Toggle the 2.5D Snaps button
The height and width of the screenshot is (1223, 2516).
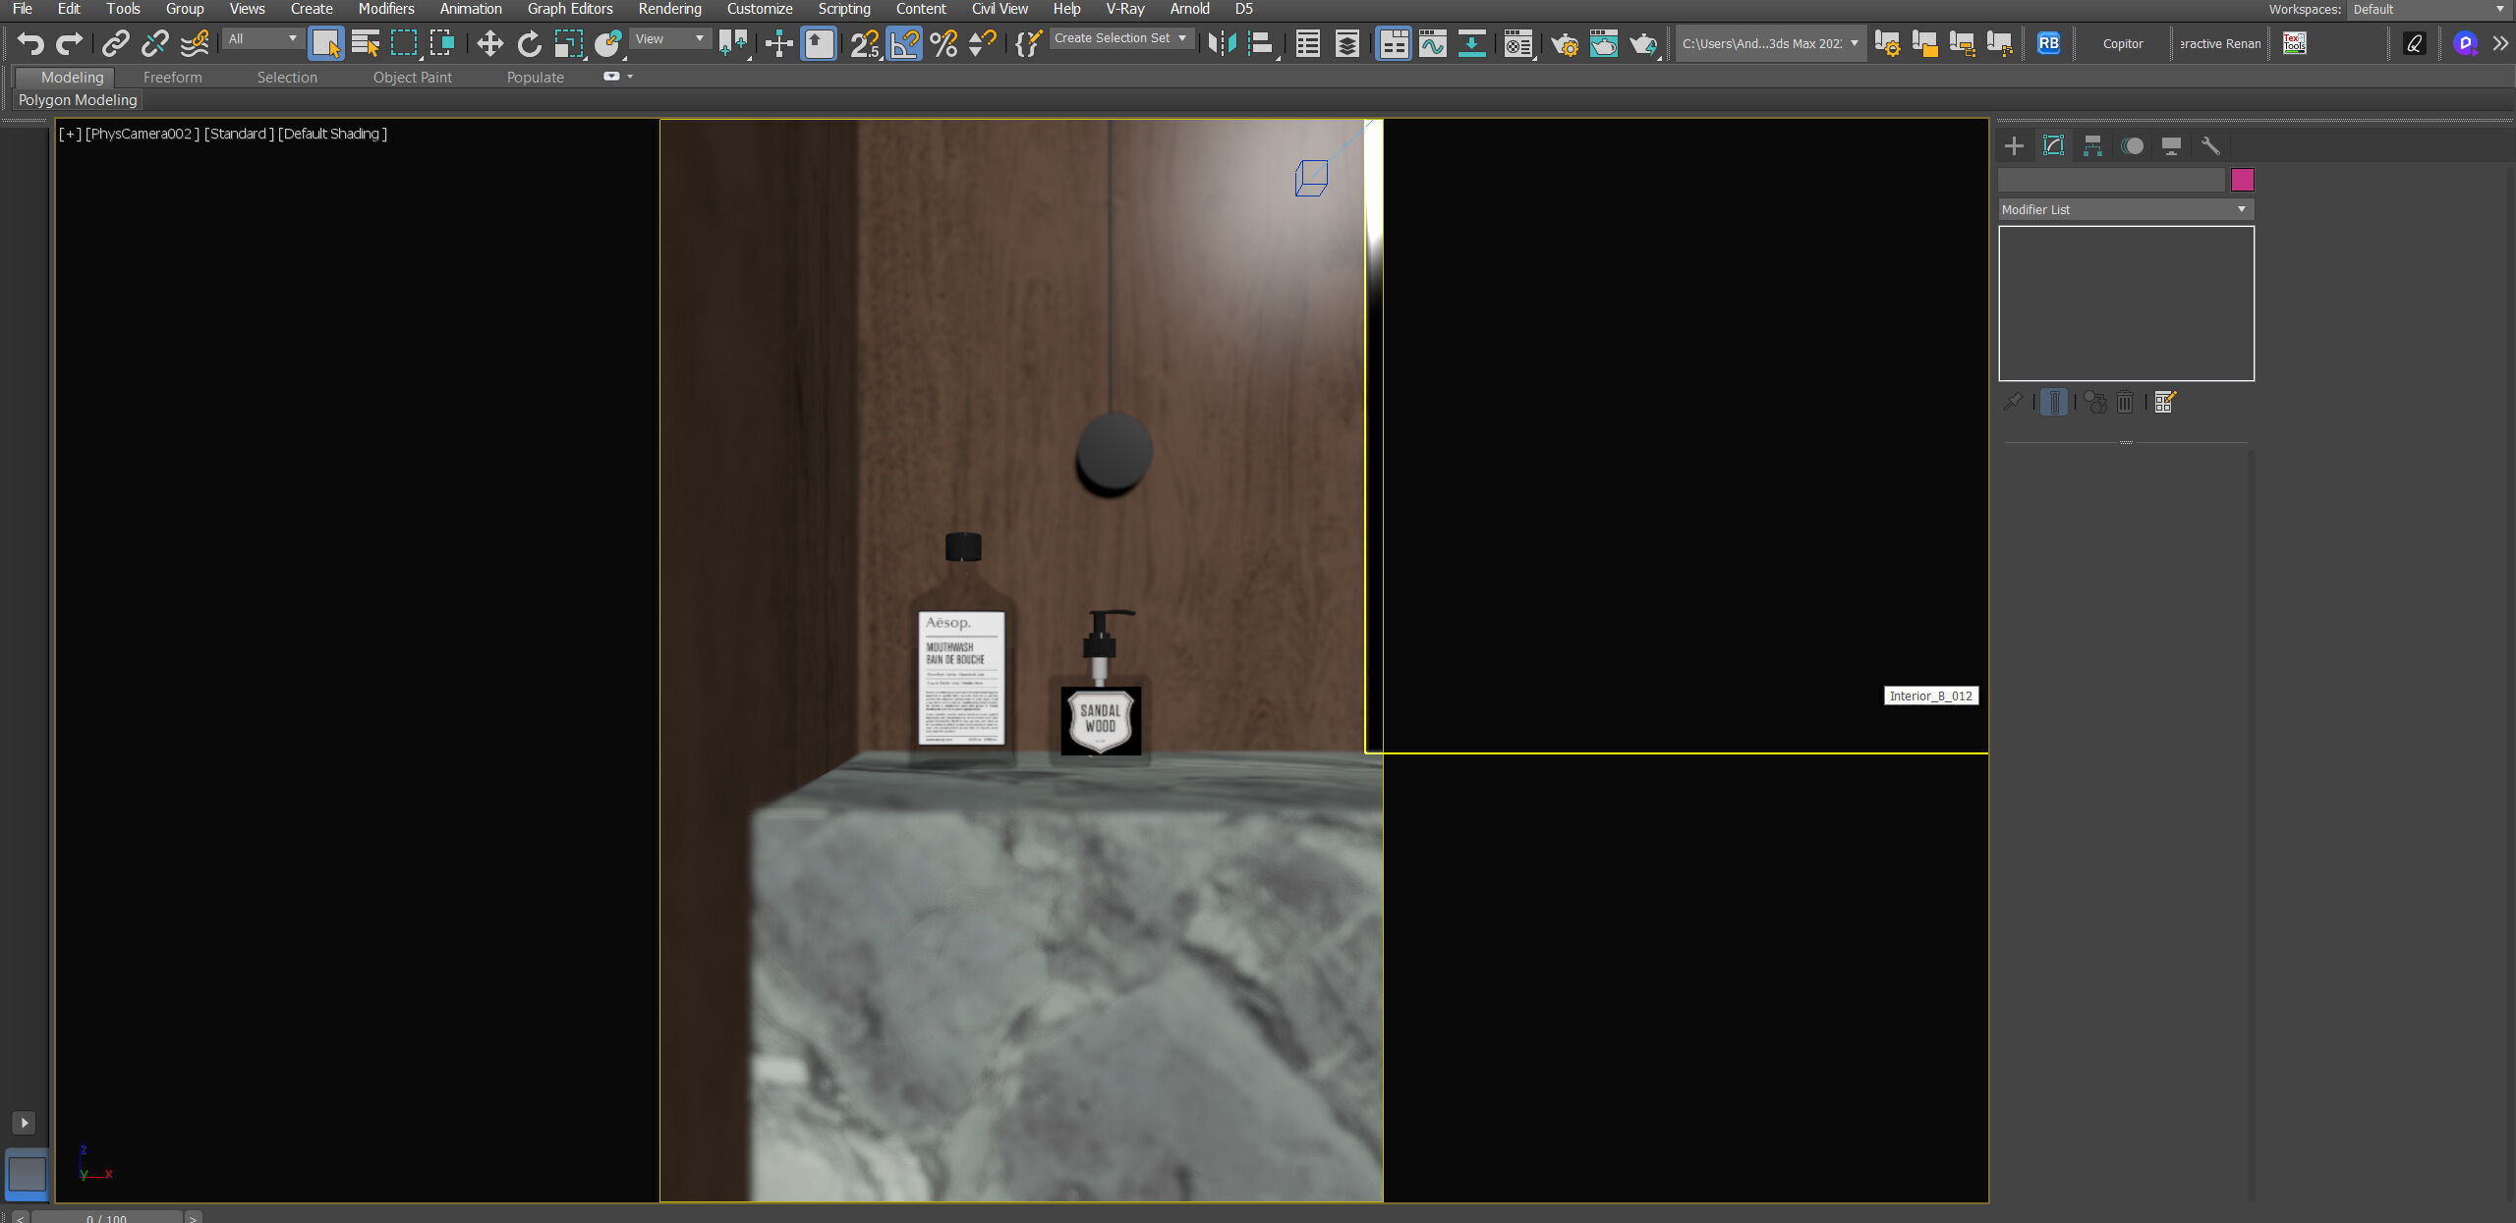865,43
